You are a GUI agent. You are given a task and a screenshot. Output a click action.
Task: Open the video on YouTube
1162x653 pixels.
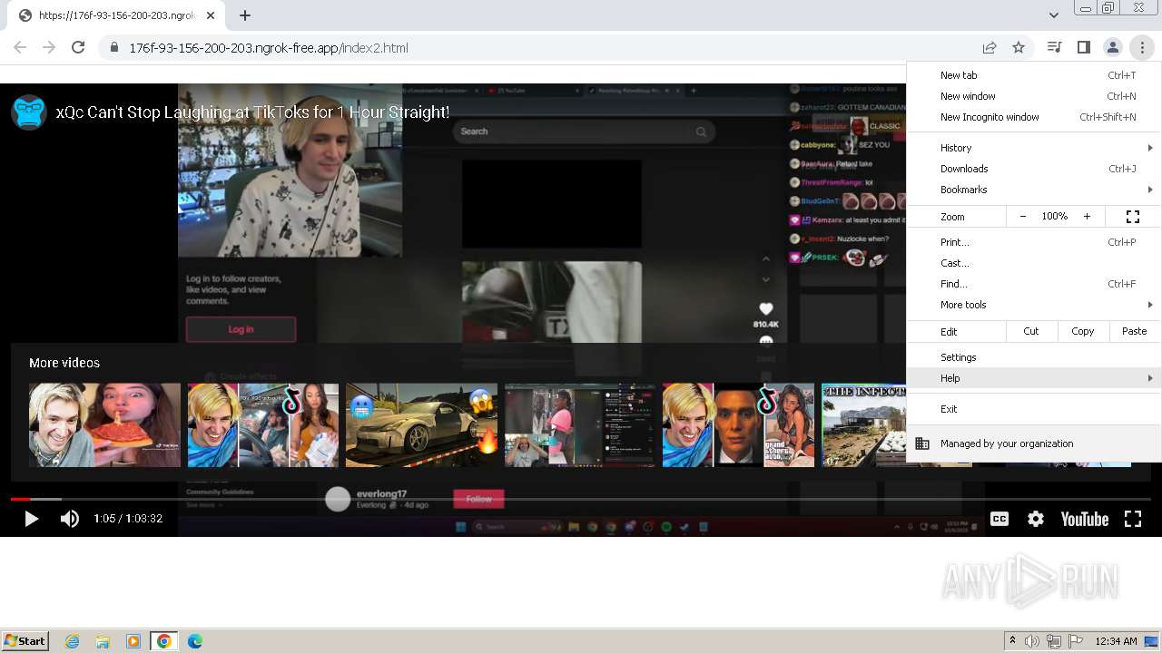click(1085, 519)
